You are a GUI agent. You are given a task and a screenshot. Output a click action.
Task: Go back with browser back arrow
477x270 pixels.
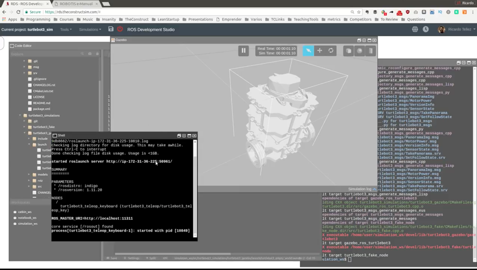click(x=4, y=12)
